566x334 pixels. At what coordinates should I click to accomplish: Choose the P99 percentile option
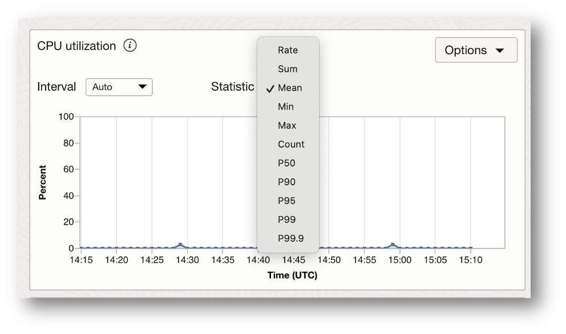pos(288,219)
